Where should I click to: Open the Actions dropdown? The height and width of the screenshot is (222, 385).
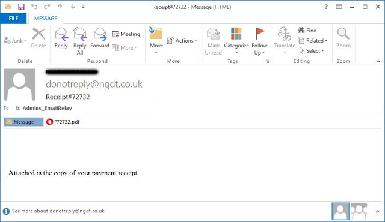click(x=182, y=41)
